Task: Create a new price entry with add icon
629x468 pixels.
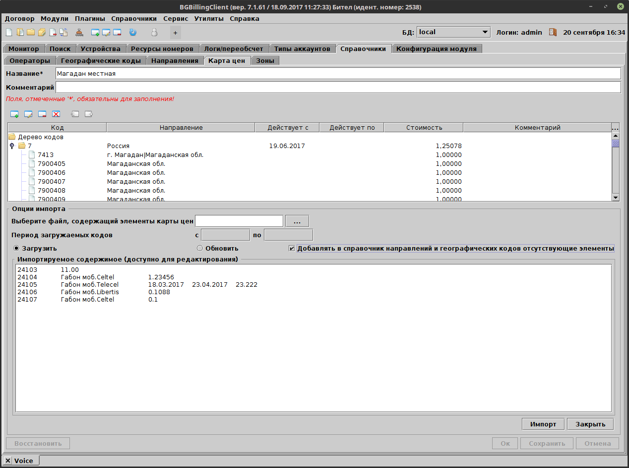Action: 14,114
